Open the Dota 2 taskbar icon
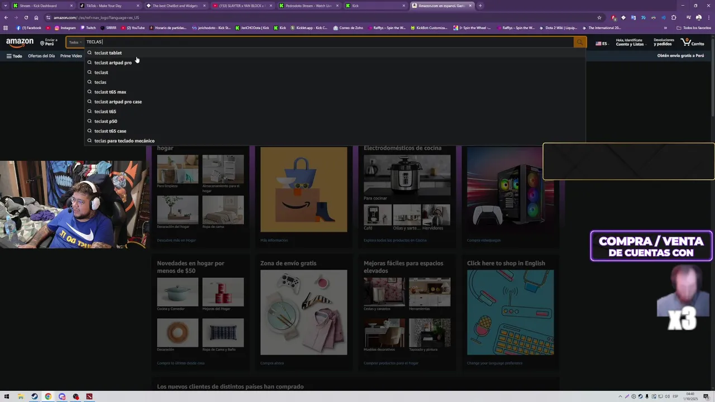The image size is (715, 402). (89, 396)
